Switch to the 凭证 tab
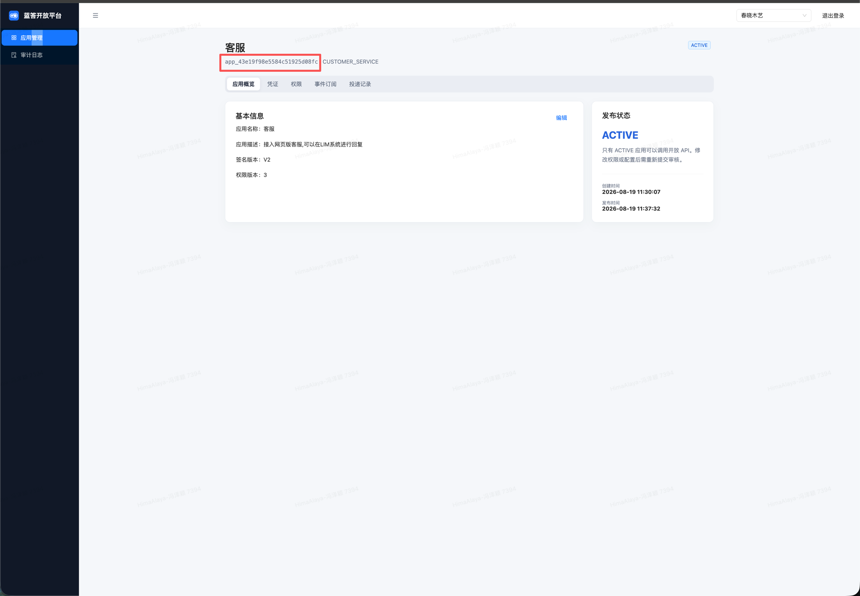The image size is (860, 596). [x=273, y=84]
